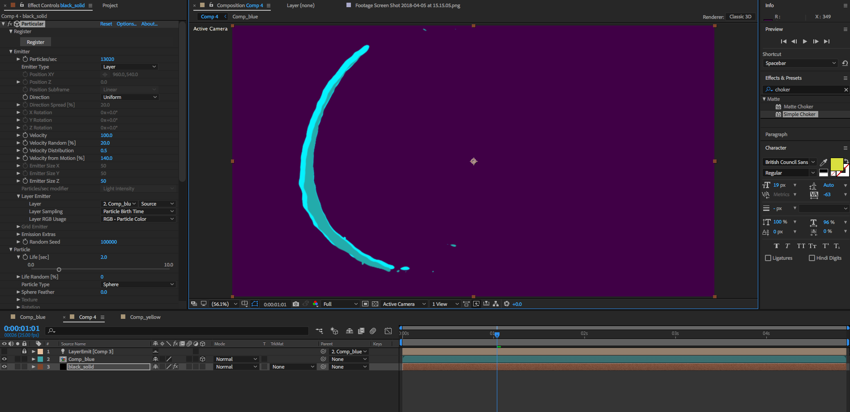Screen dimensions: 850x412
Task: Open the Emitter Type dropdown
Action: 130,67
